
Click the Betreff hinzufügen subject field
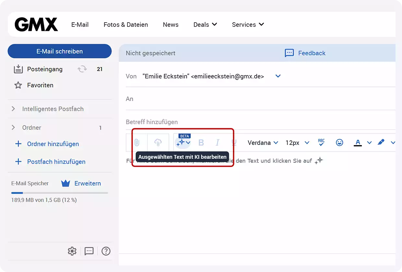pos(261,122)
